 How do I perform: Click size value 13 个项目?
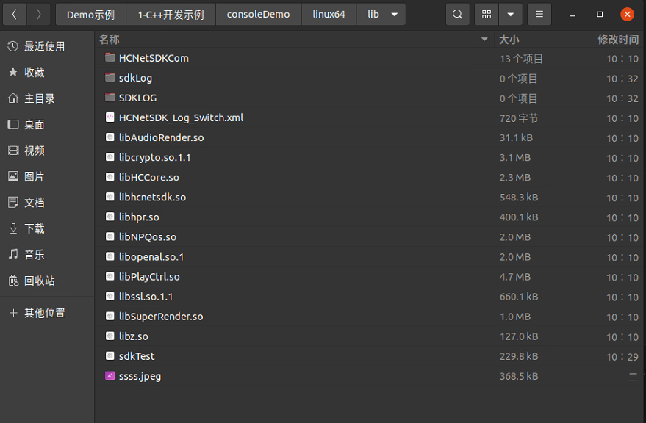click(521, 59)
